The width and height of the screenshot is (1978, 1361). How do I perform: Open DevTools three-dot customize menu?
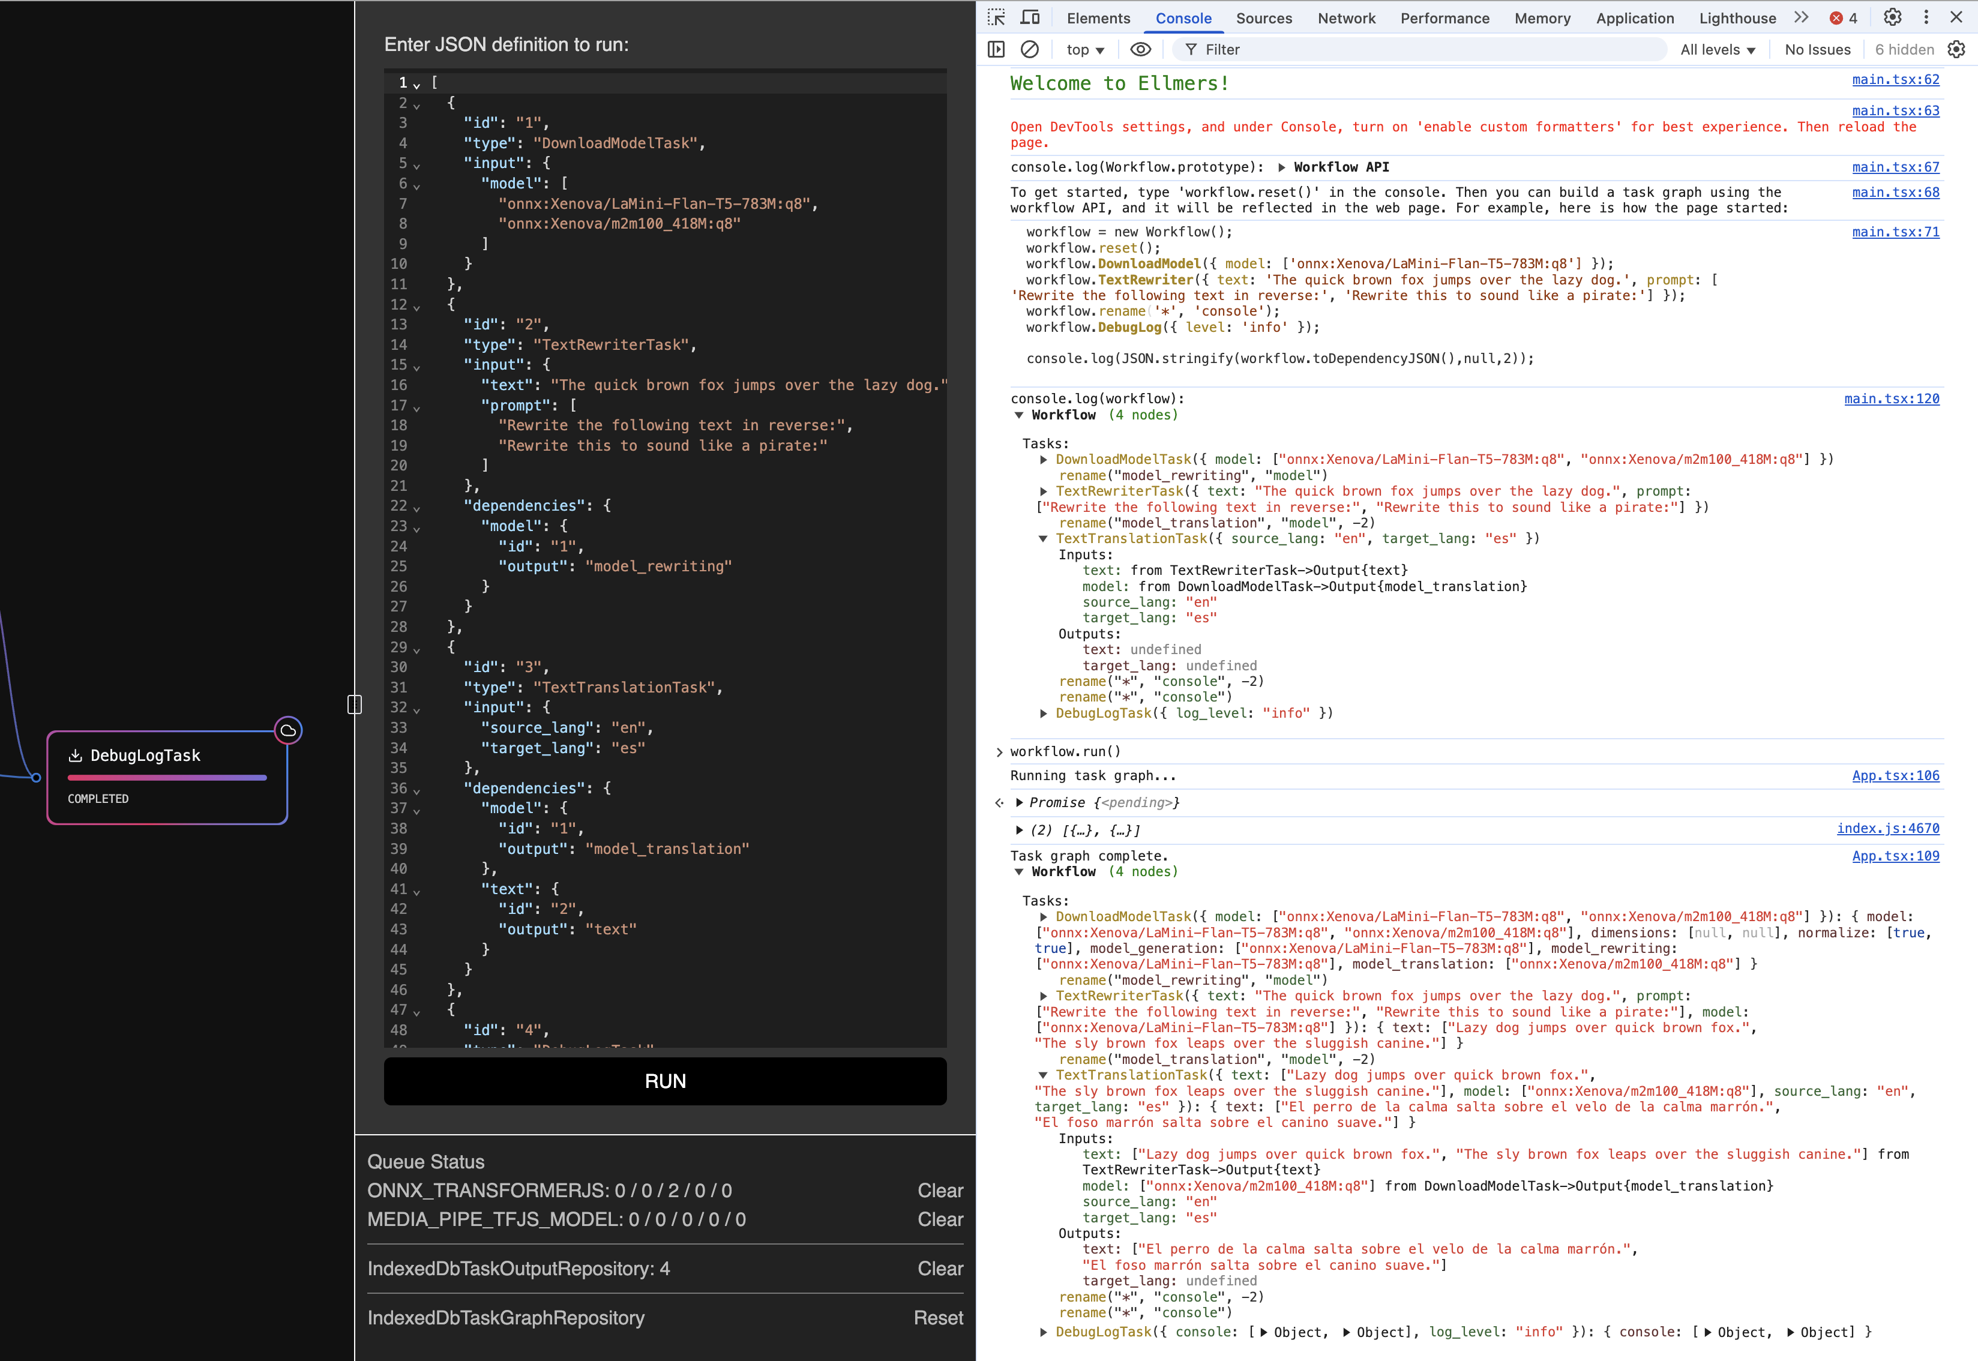click(x=1926, y=18)
